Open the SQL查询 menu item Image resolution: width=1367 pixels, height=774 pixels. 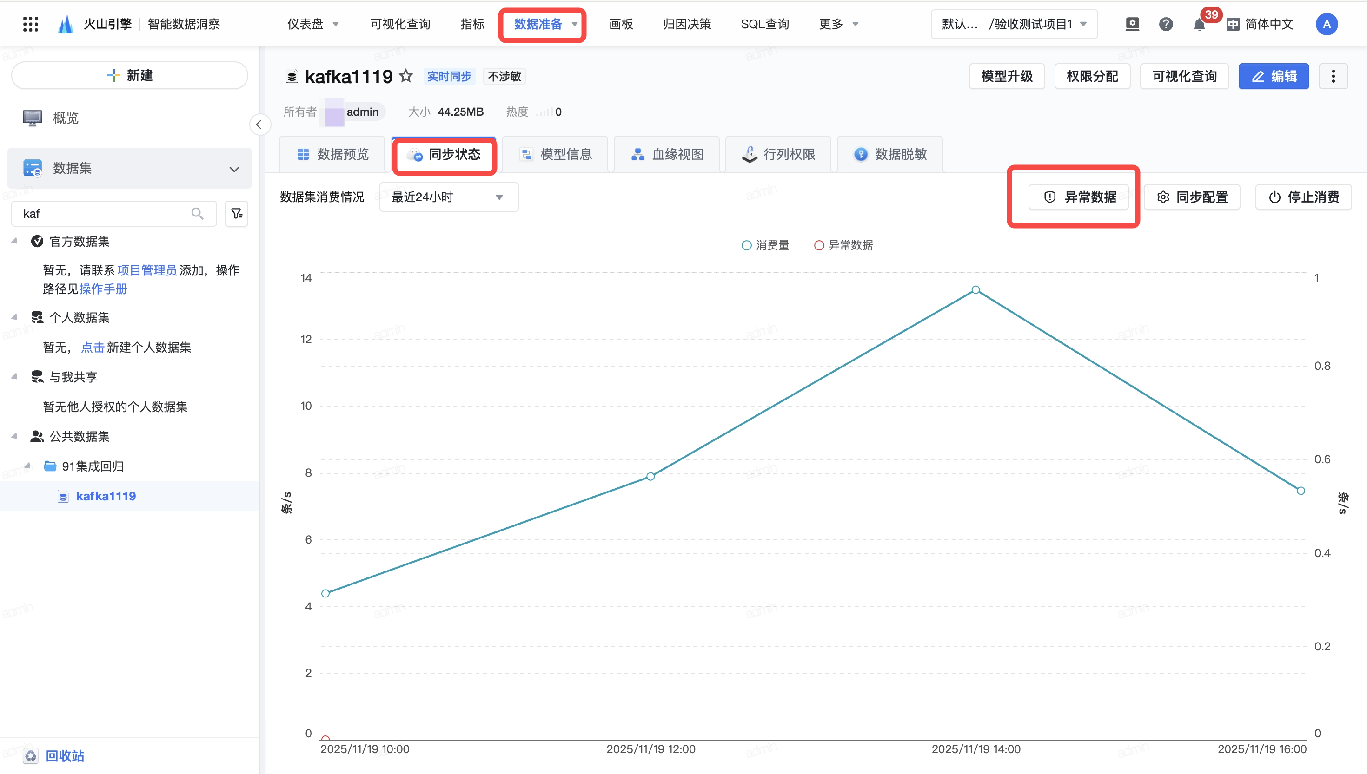click(x=764, y=24)
